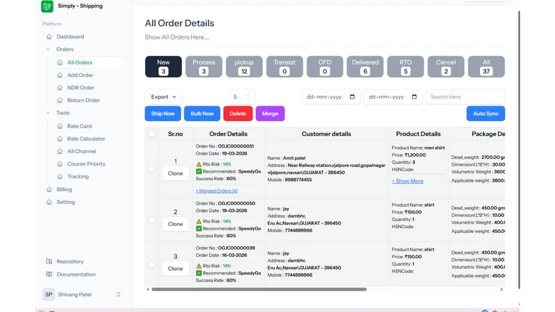This screenshot has height=312, width=555.
Task: Click the horizontal table scrollbar thumb
Action: click(x=259, y=289)
